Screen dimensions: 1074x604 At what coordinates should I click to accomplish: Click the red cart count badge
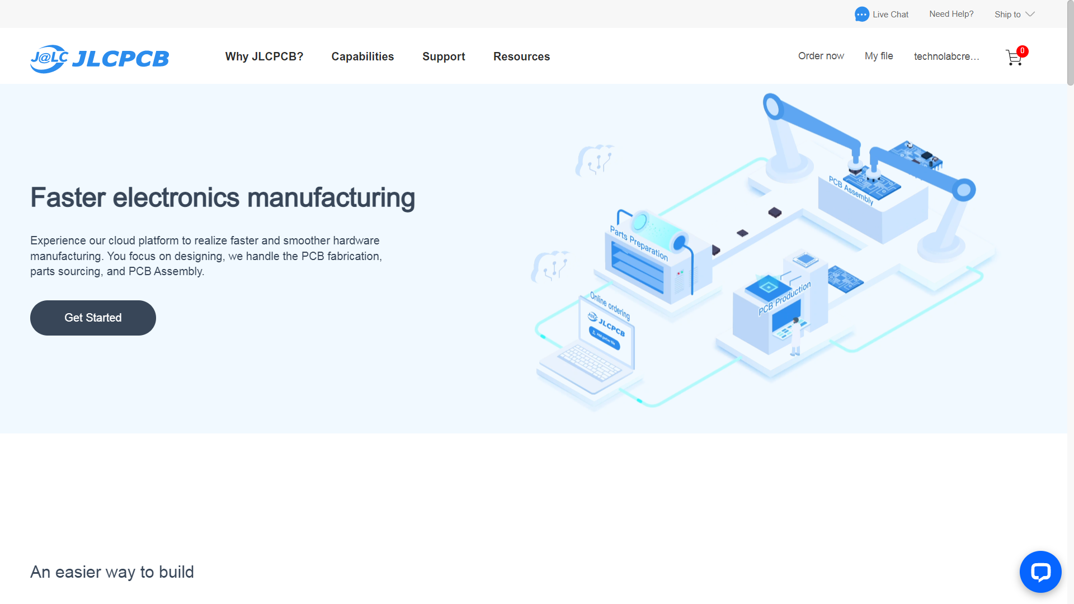[x=1022, y=51]
